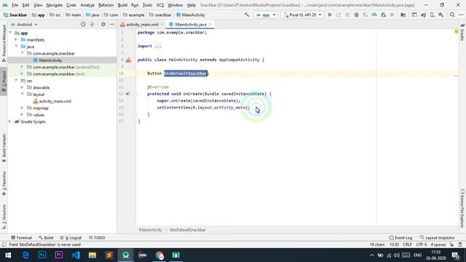Expand Gradle Scripts node
The height and width of the screenshot is (262, 466).
pyautogui.click(x=9, y=122)
